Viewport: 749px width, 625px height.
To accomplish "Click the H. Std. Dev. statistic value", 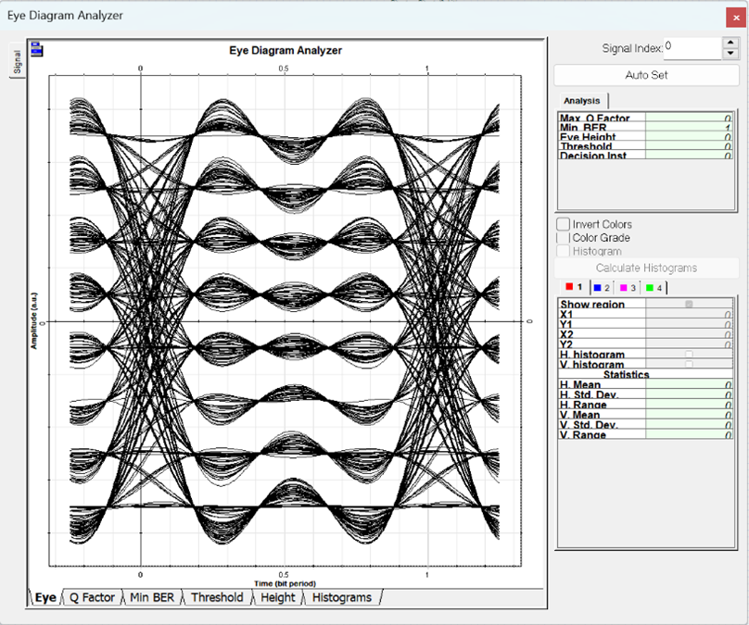I will point(689,394).
